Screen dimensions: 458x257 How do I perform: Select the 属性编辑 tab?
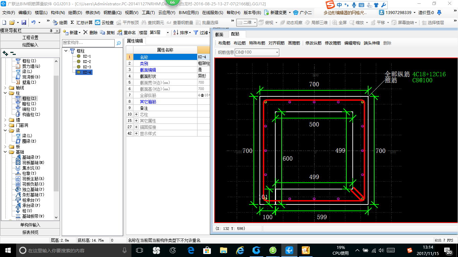click(x=135, y=41)
